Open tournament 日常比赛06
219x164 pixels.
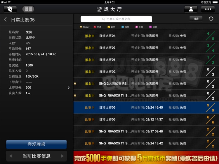coord(146,119)
